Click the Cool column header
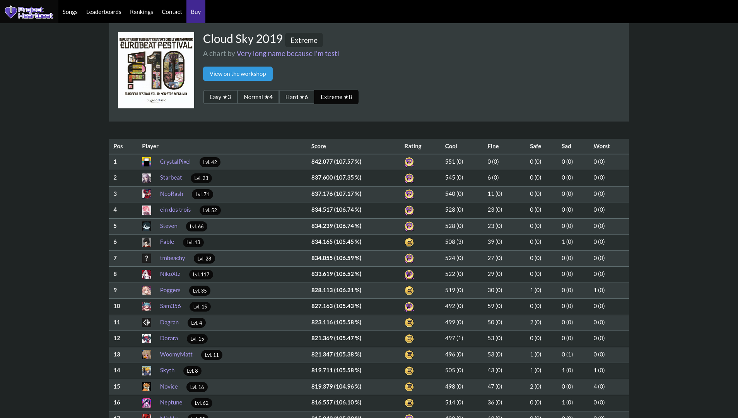 pos(451,146)
